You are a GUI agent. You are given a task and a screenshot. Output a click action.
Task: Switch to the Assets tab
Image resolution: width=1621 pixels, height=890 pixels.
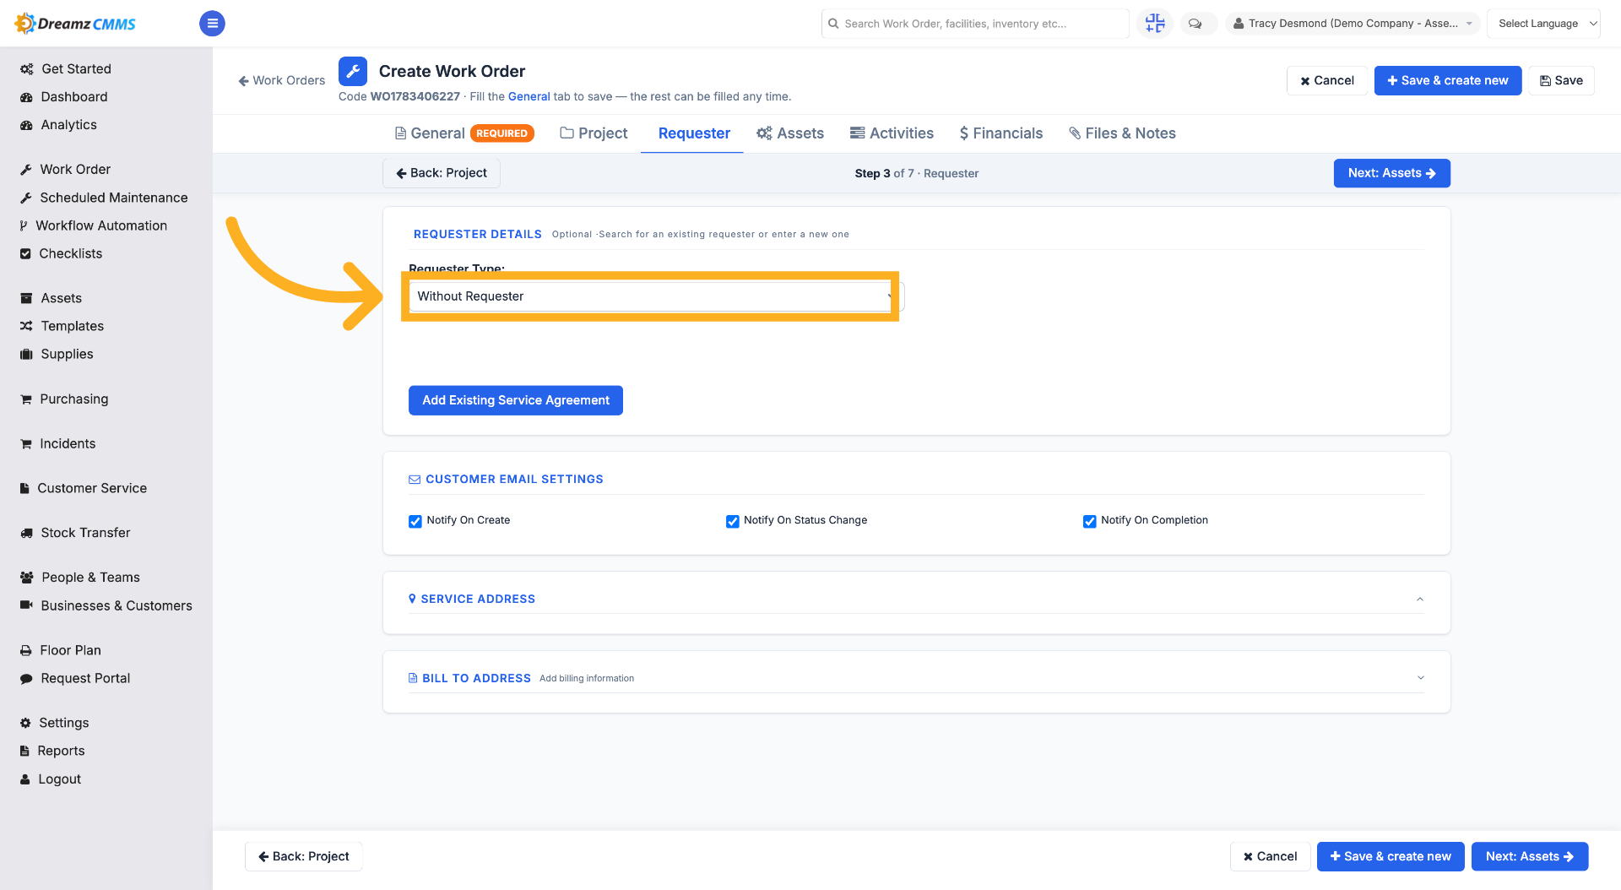(x=790, y=133)
